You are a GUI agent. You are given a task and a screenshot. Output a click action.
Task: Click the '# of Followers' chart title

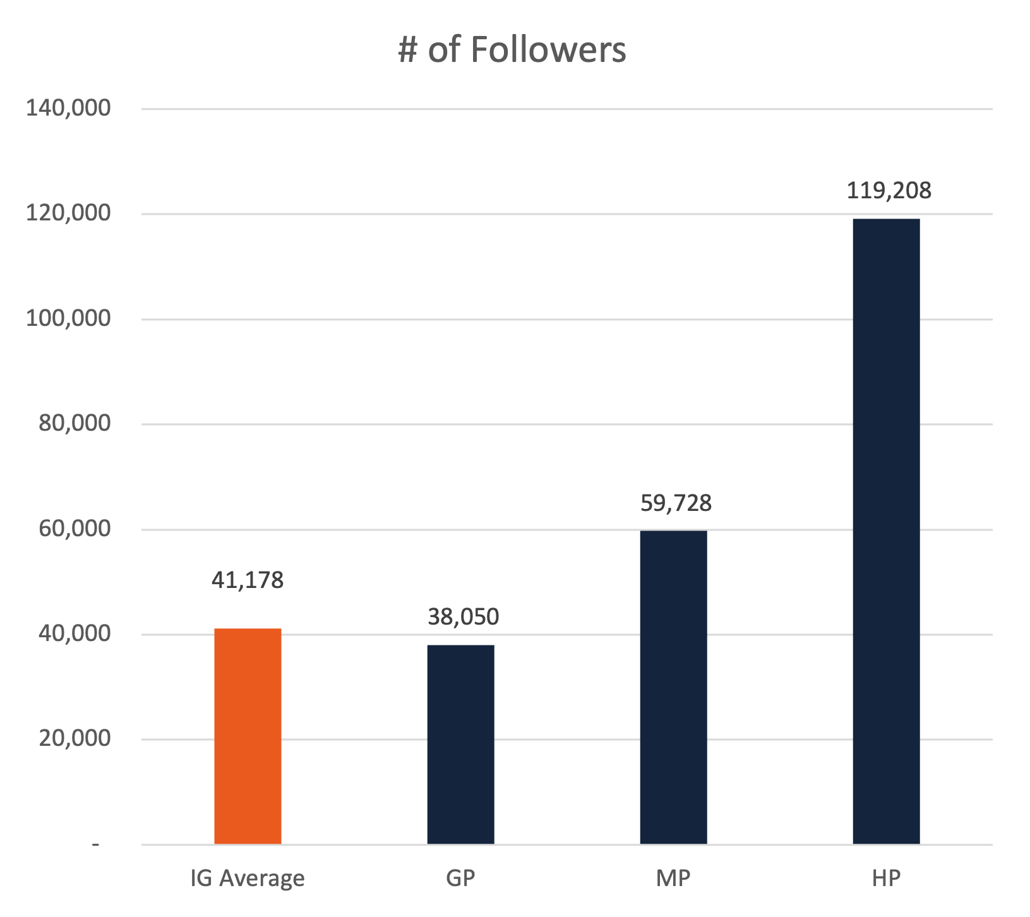(512, 50)
